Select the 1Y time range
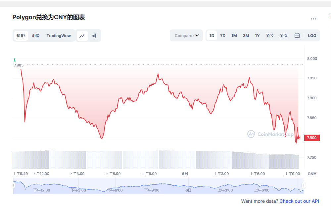The height and width of the screenshot is (215, 331). [257, 36]
